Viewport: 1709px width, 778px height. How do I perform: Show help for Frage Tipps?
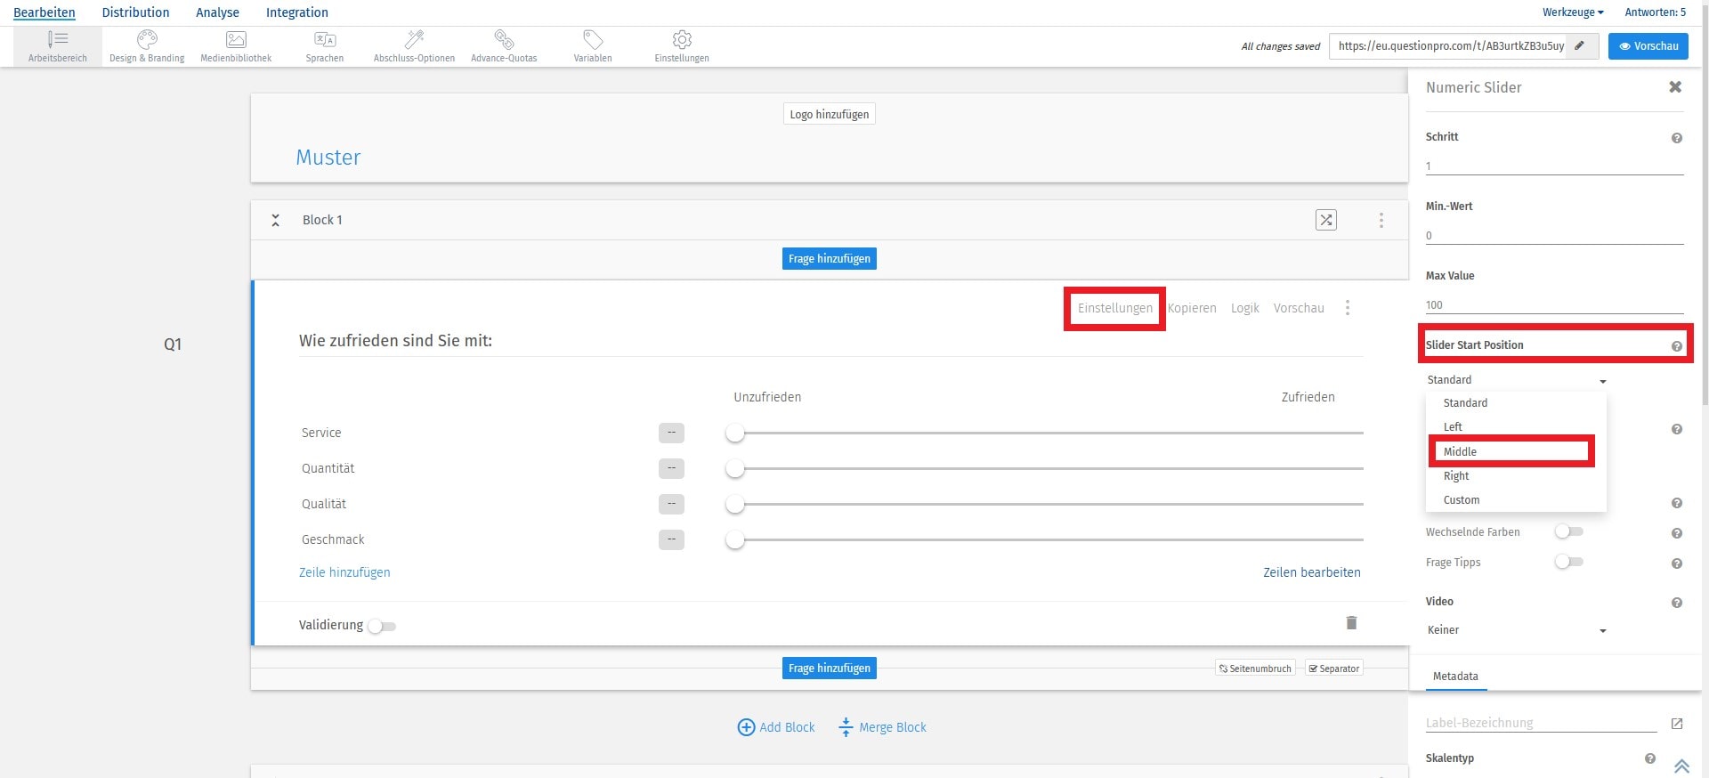[1677, 563]
